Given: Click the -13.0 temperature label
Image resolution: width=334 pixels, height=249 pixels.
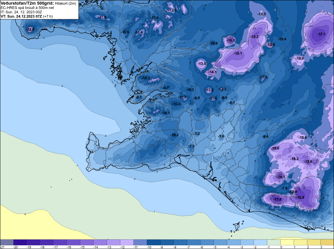Looking at the screenshot, I should pos(202,64).
